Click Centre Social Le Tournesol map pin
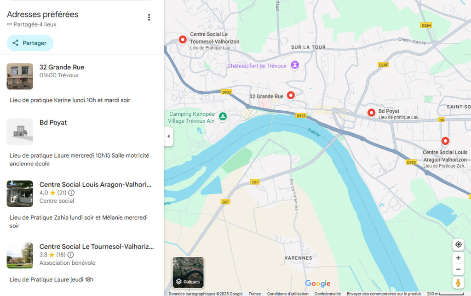This screenshot has width=471, height=296. pyautogui.click(x=183, y=40)
